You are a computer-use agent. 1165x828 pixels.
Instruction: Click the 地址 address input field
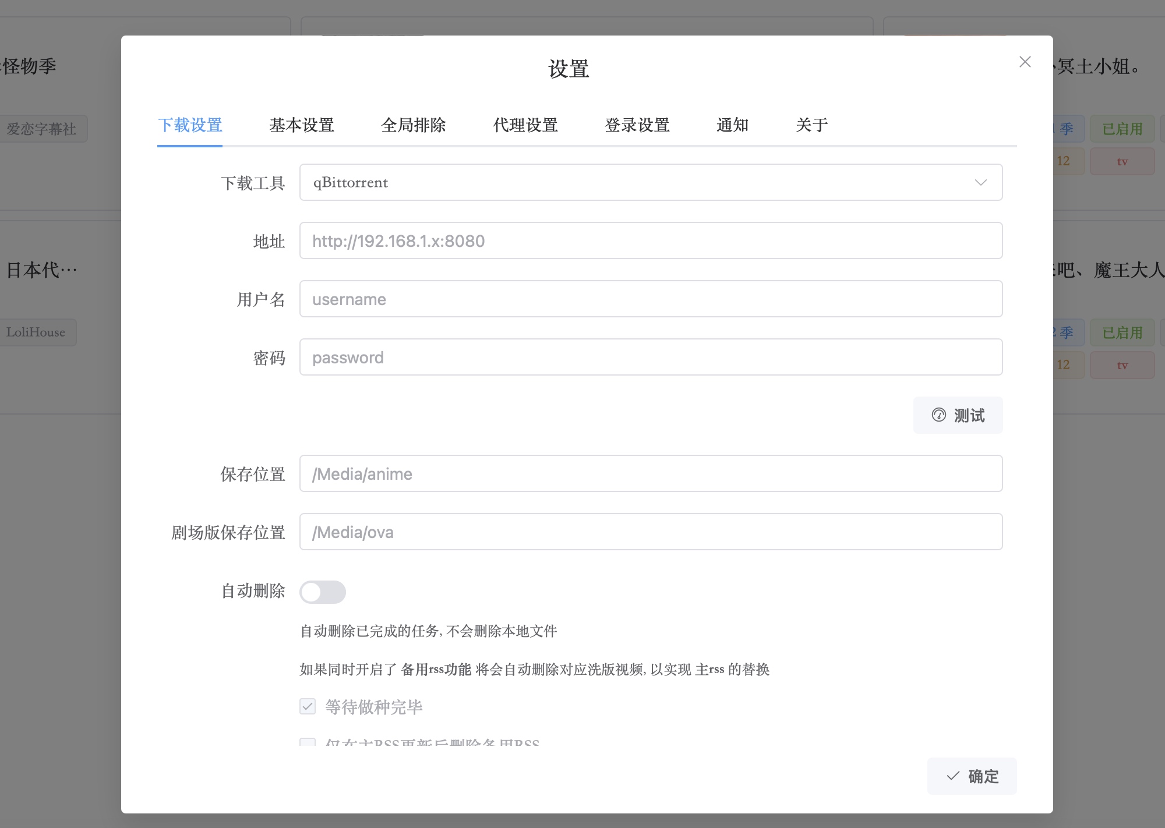651,240
